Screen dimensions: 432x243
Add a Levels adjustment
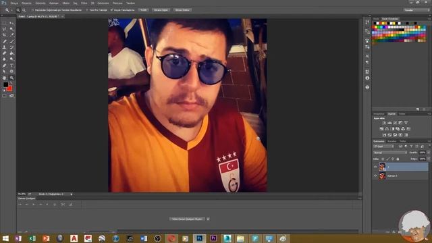(389, 123)
